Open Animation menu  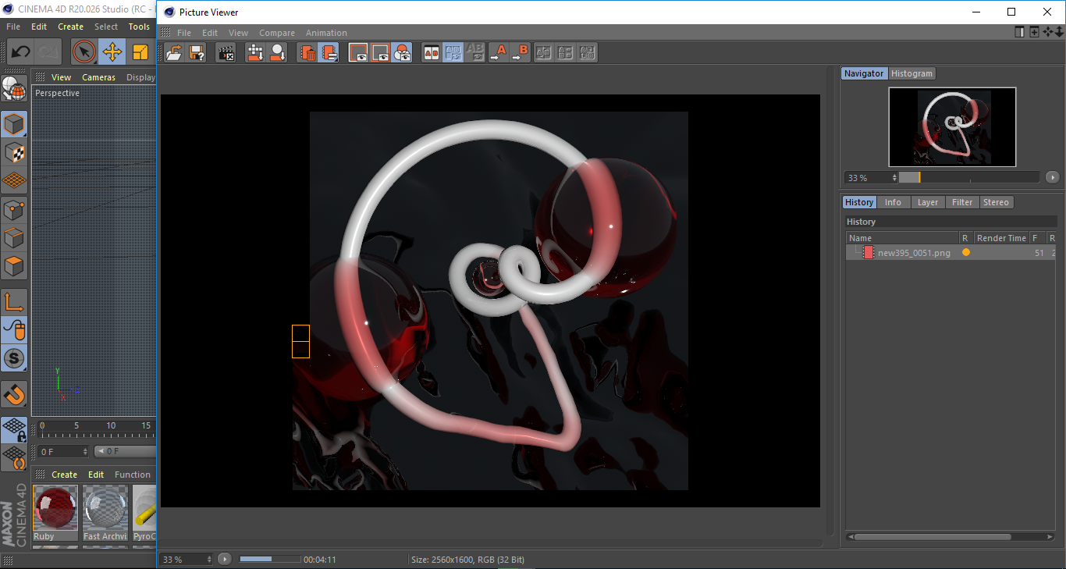point(326,33)
